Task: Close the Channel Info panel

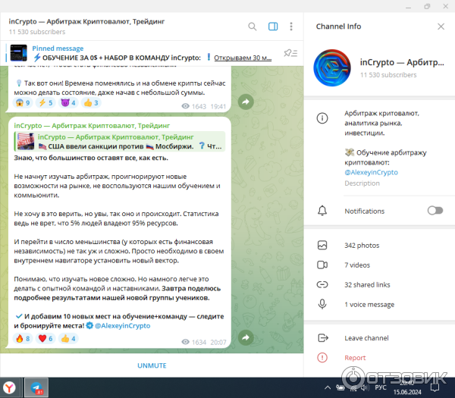Action: pos(441,27)
